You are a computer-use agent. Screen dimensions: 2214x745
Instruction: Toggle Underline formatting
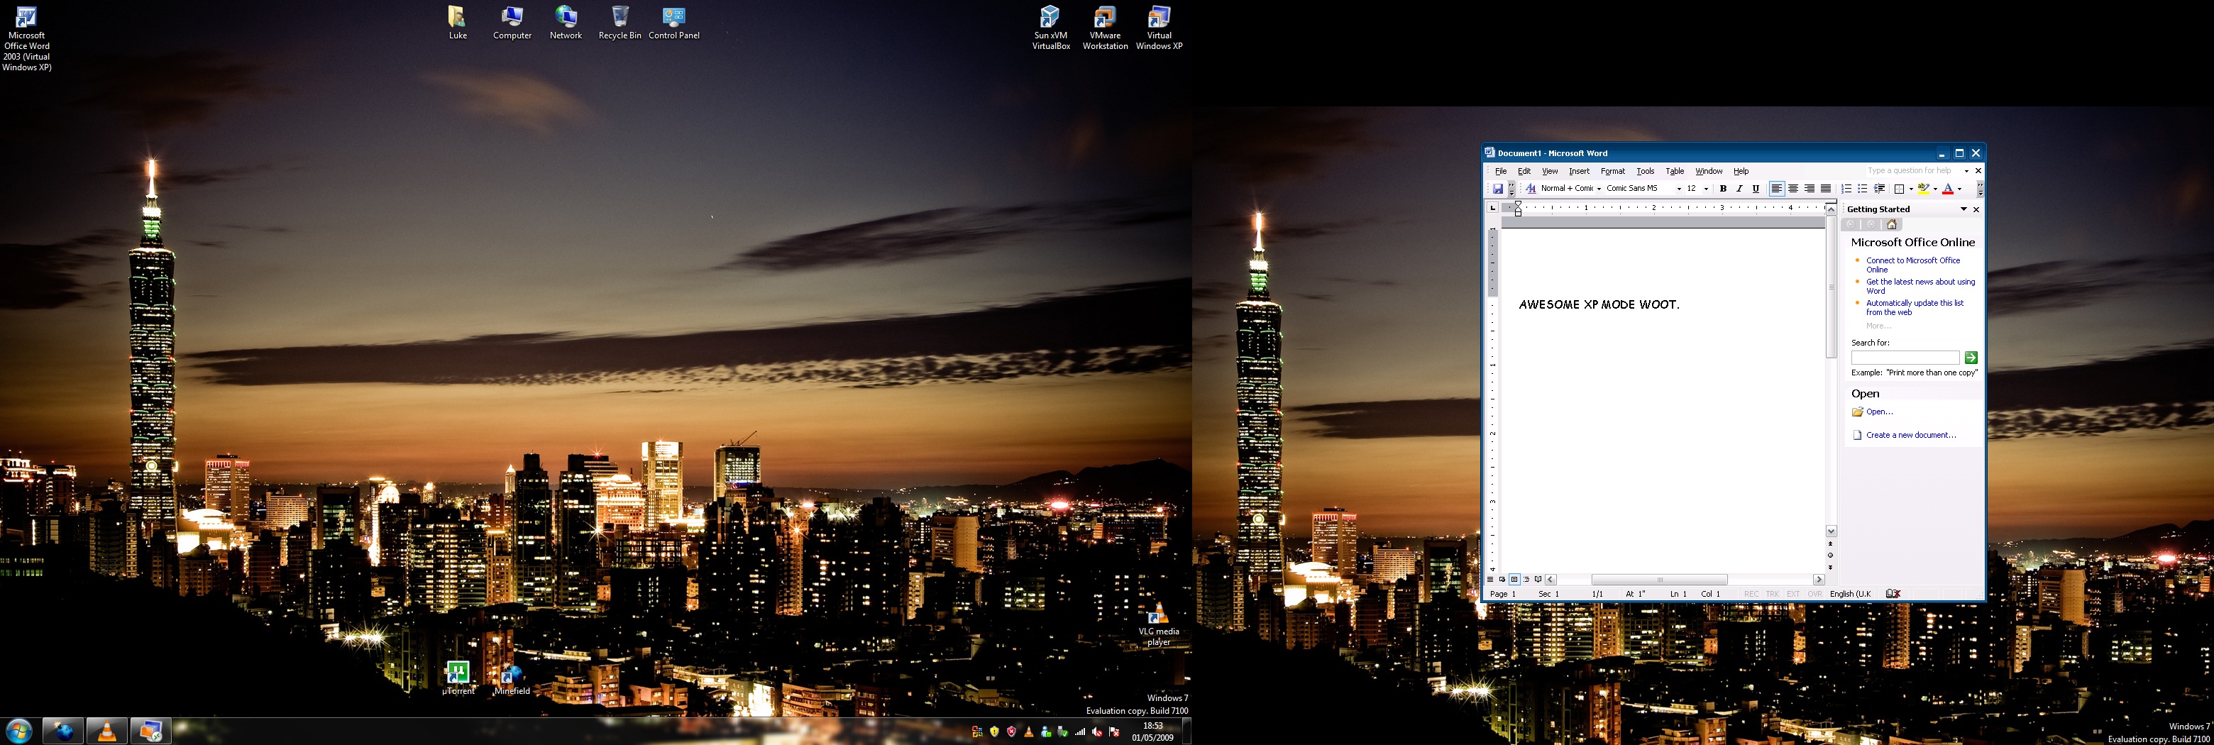point(1756,189)
